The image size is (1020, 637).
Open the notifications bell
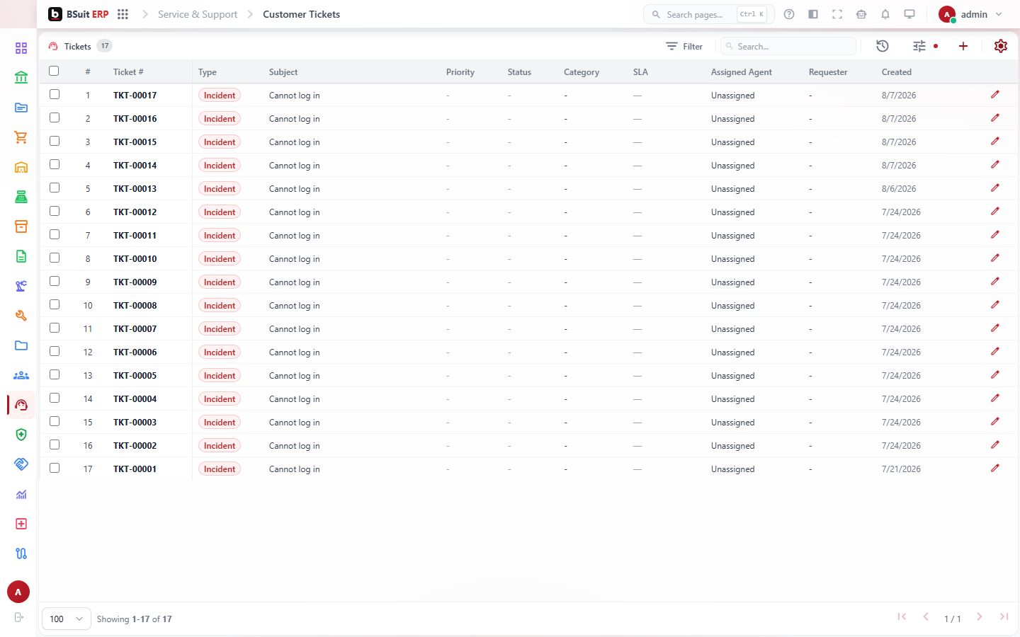coord(885,14)
